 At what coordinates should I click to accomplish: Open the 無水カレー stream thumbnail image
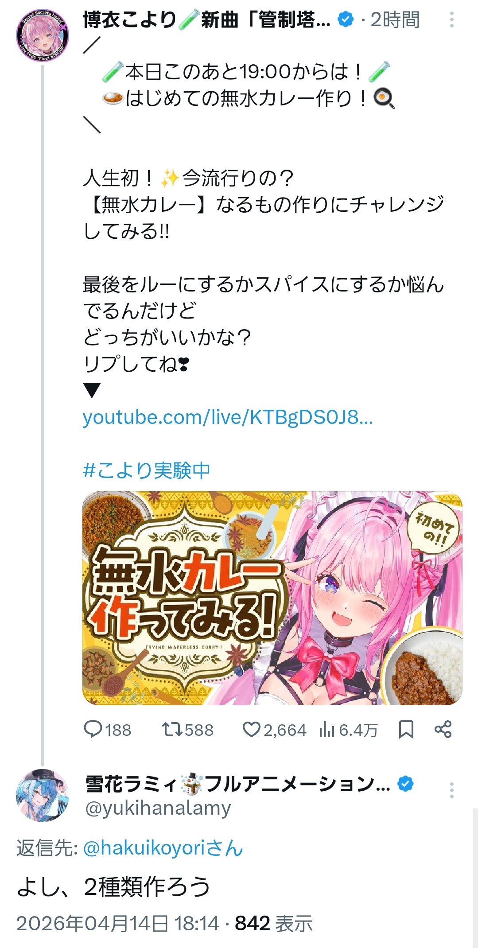(x=272, y=598)
